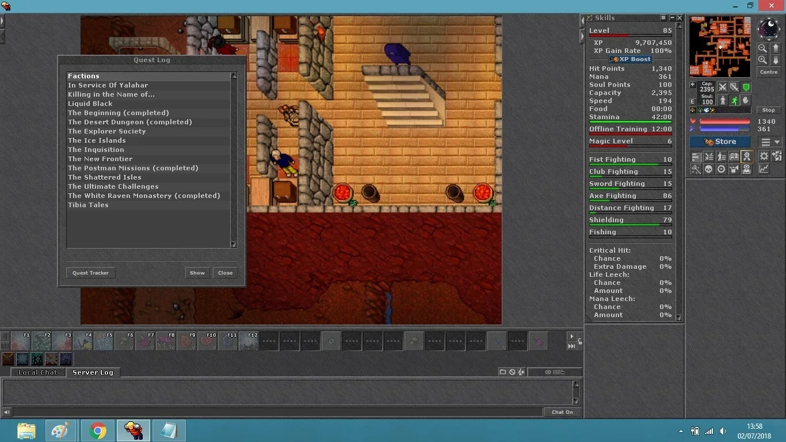Screen dimensions: 786x442
Task: Select the highlighted medal quest log icon
Action: pyautogui.click(x=746, y=157)
